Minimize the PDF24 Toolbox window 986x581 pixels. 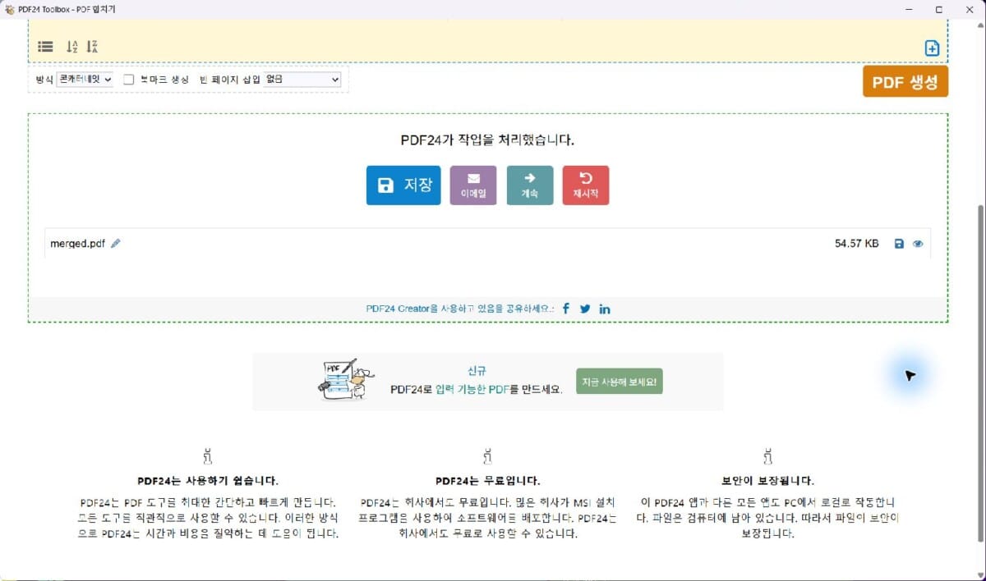pyautogui.click(x=910, y=10)
